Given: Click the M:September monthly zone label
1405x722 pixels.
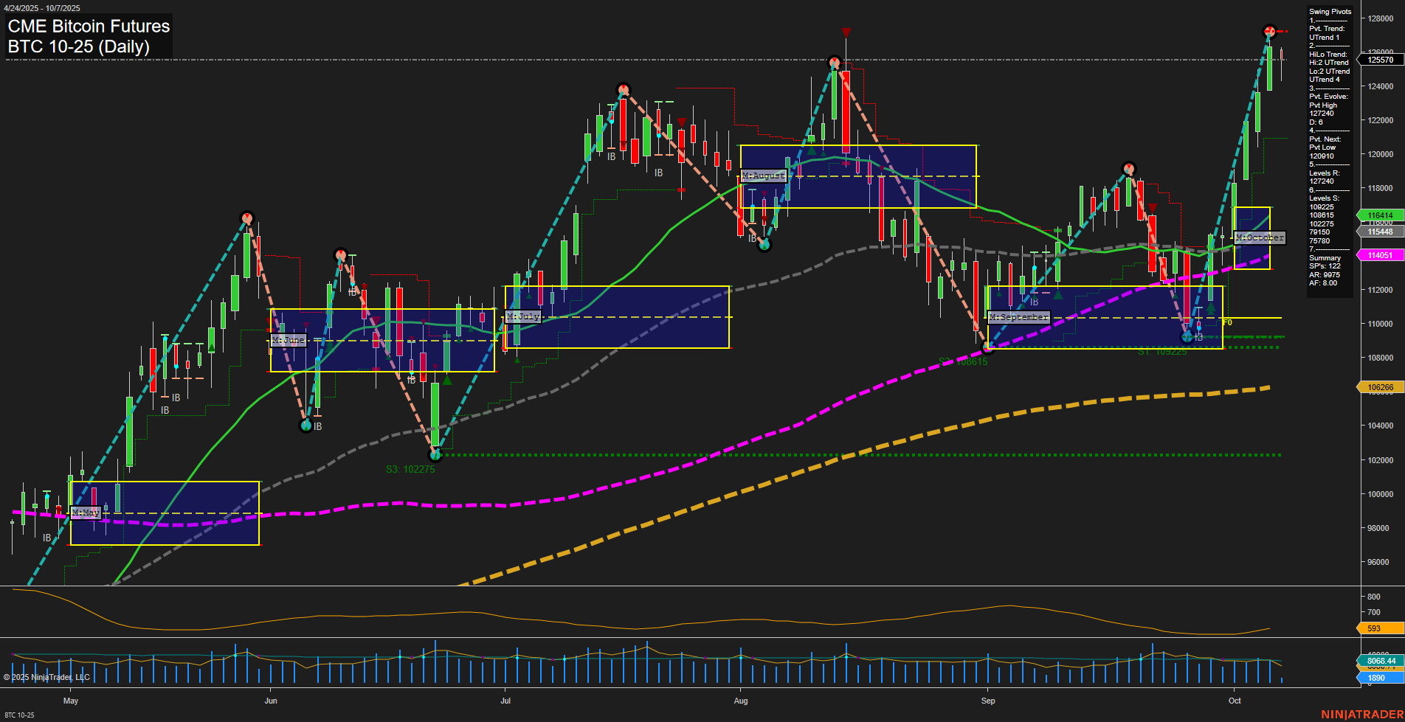Looking at the screenshot, I should (1018, 316).
